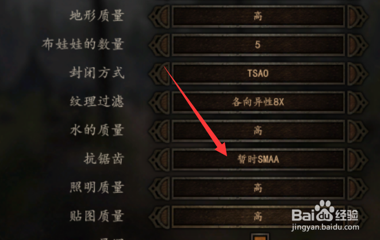
Task: Open the 暂时SMAA anti-aliasing selector
Action: (x=258, y=159)
